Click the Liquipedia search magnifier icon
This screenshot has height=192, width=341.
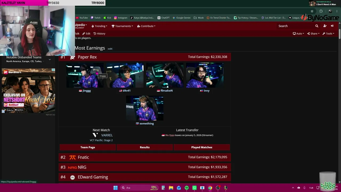click(x=317, y=26)
